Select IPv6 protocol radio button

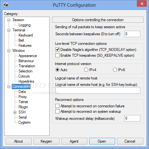click(115, 70)
